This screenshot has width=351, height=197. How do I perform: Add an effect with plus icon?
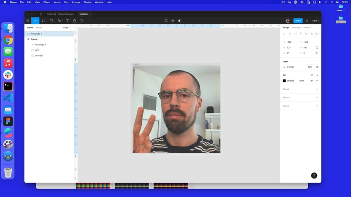[317, 97]
